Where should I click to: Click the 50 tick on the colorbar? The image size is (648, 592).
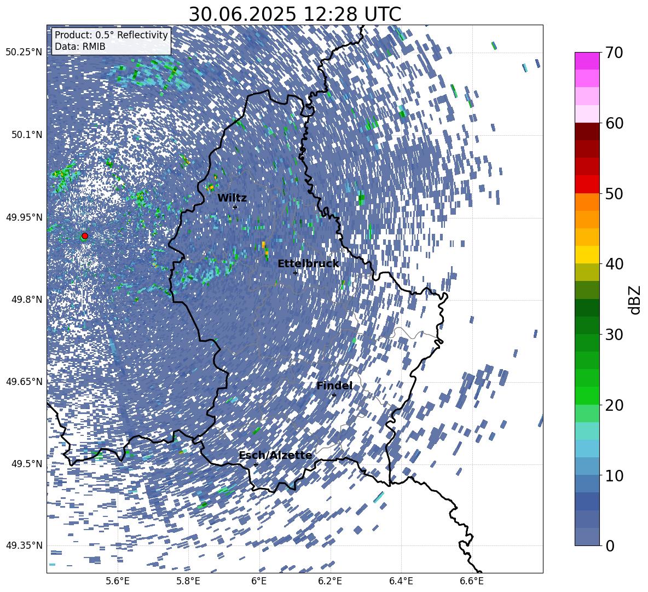point(615,193)
